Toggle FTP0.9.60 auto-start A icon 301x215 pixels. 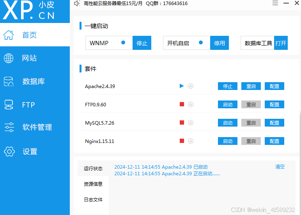(190, 104)
